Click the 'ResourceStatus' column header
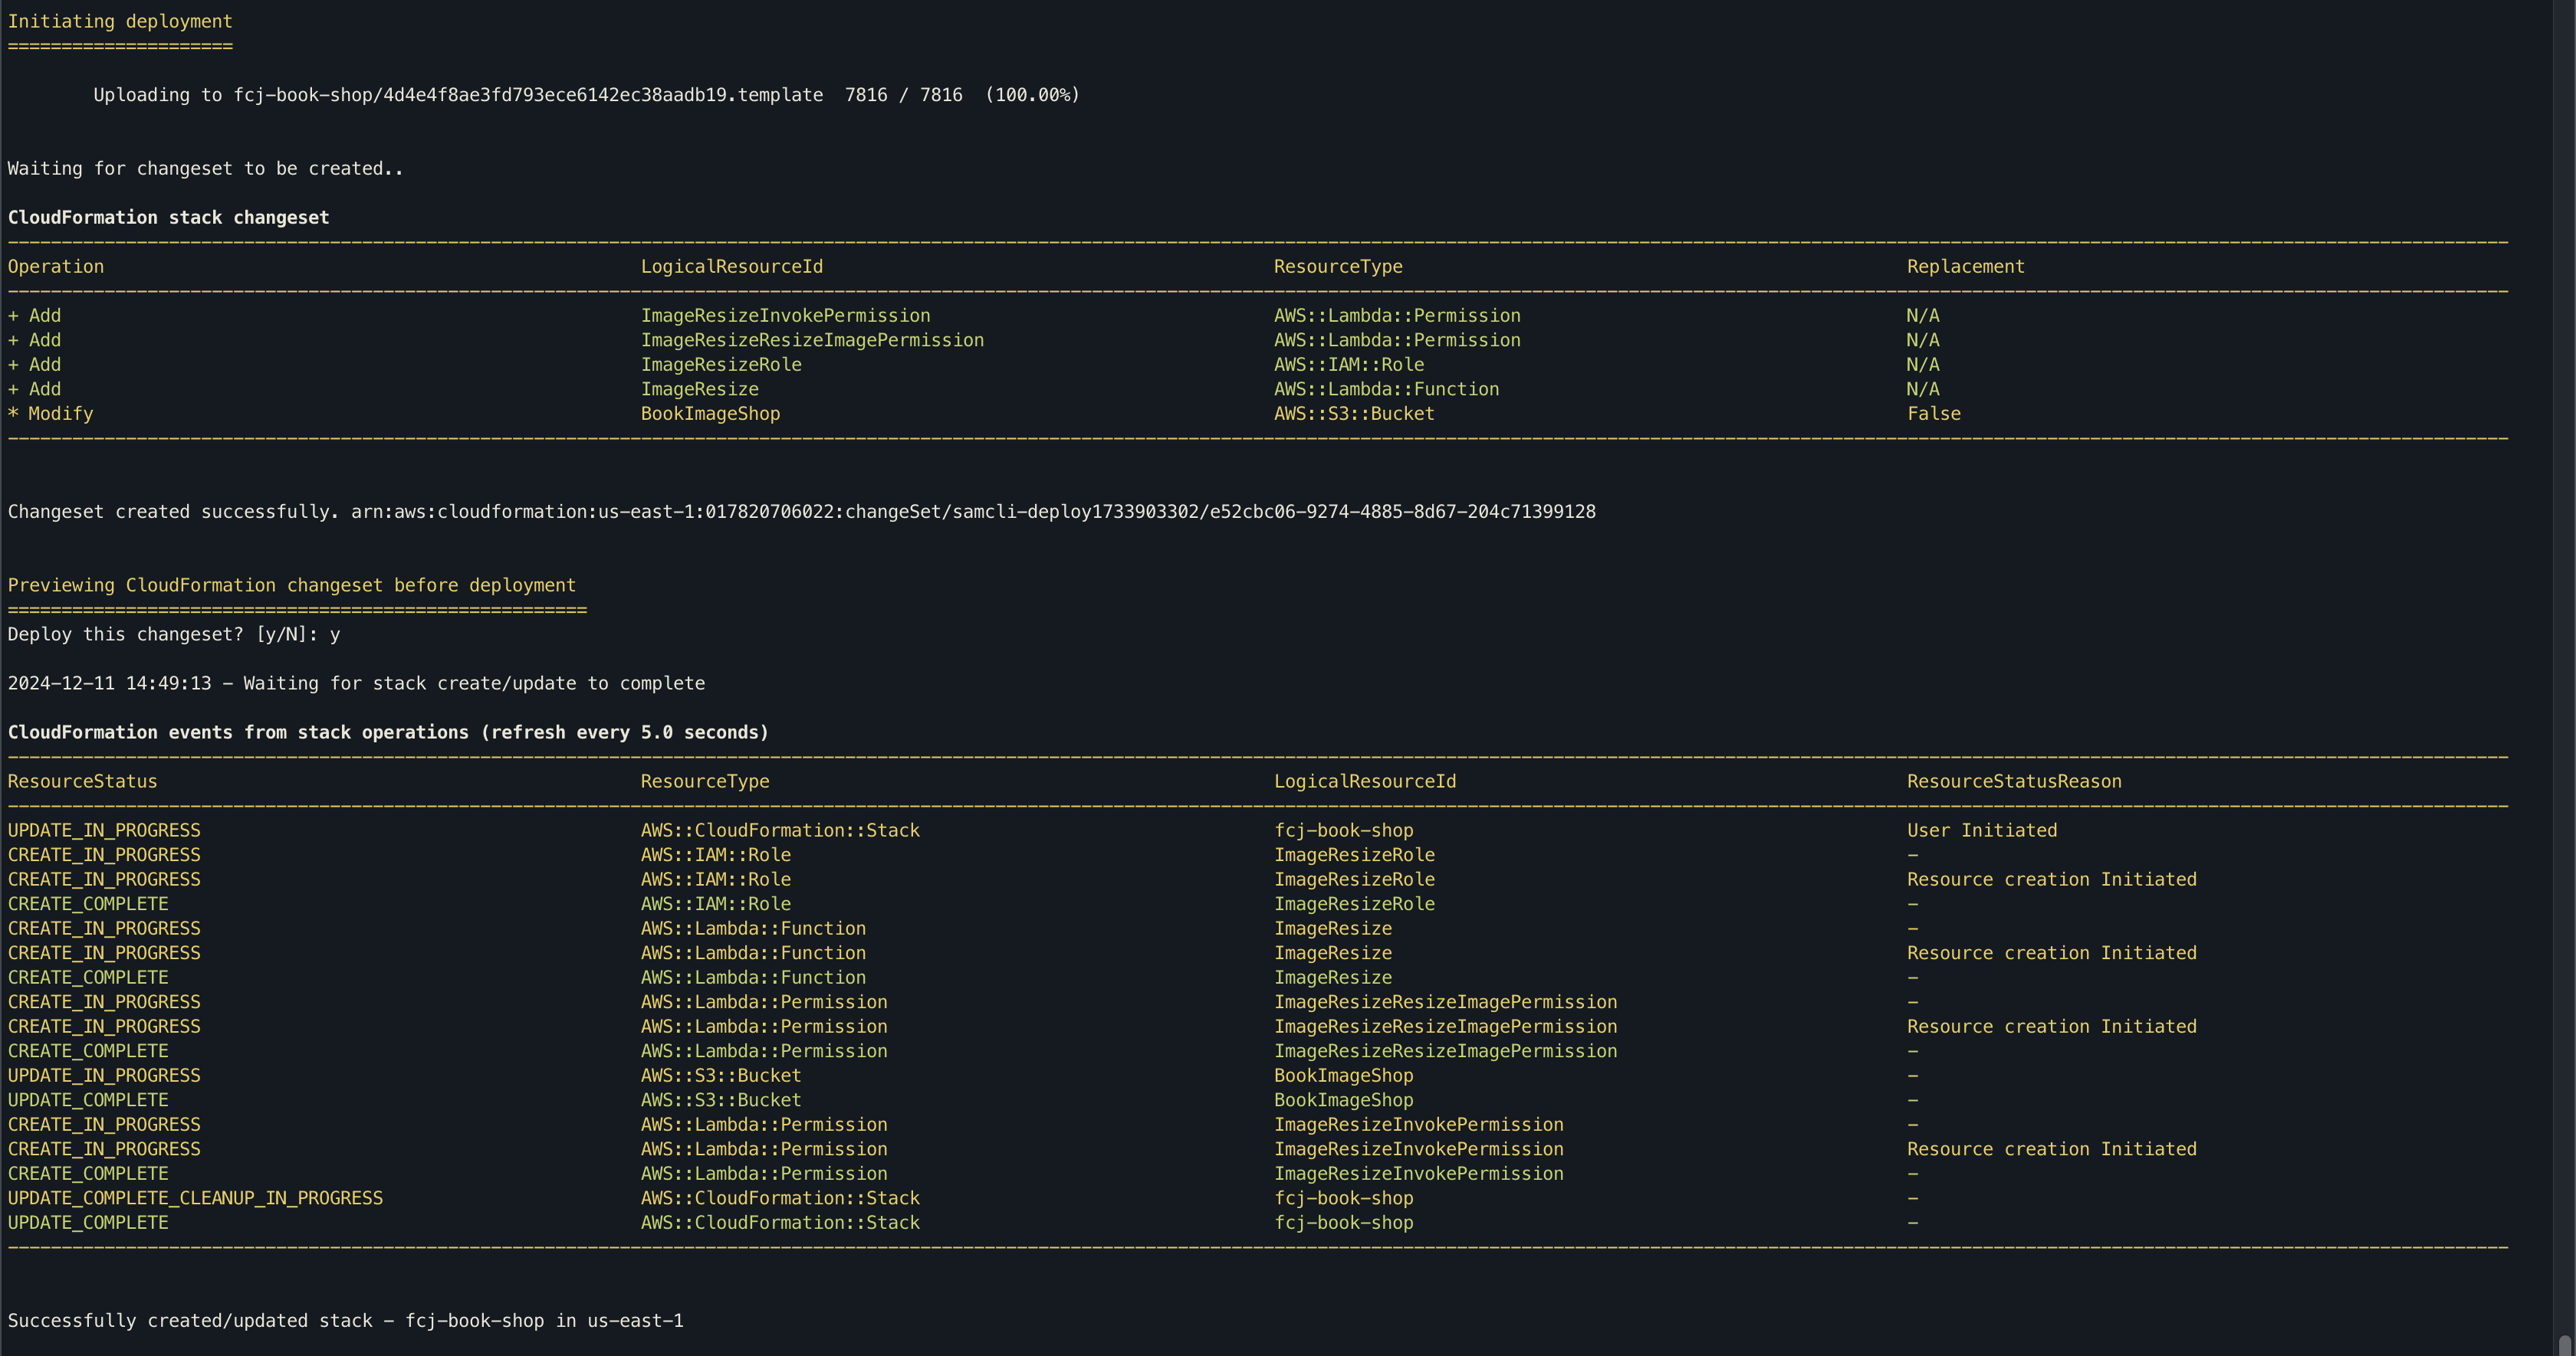Screen dimensions: 2576x1356 (x=82, y=781)
